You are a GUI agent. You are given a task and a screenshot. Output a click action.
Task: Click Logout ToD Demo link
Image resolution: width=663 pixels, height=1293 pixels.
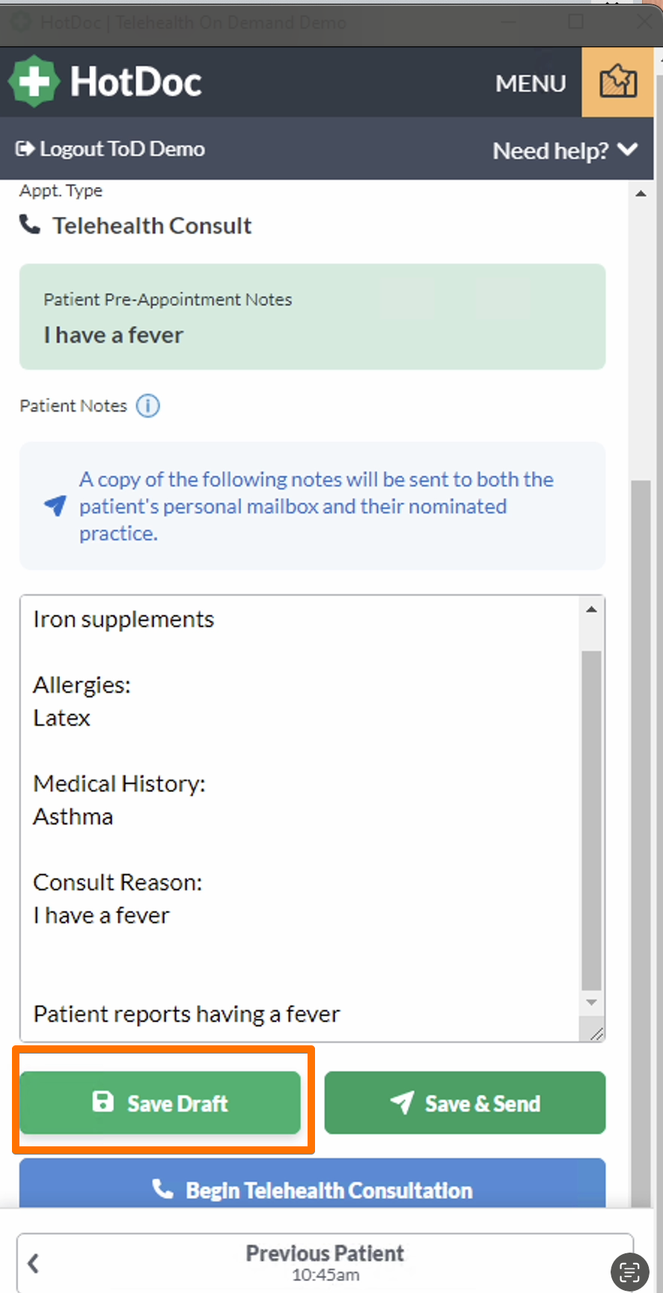click(110, 149)
